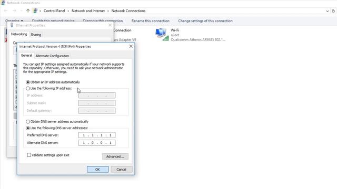Image resolution: width=337 pixels, height=189 pixels.
Task: Open recent locations dropdown arrow
Action: point(21,10)
